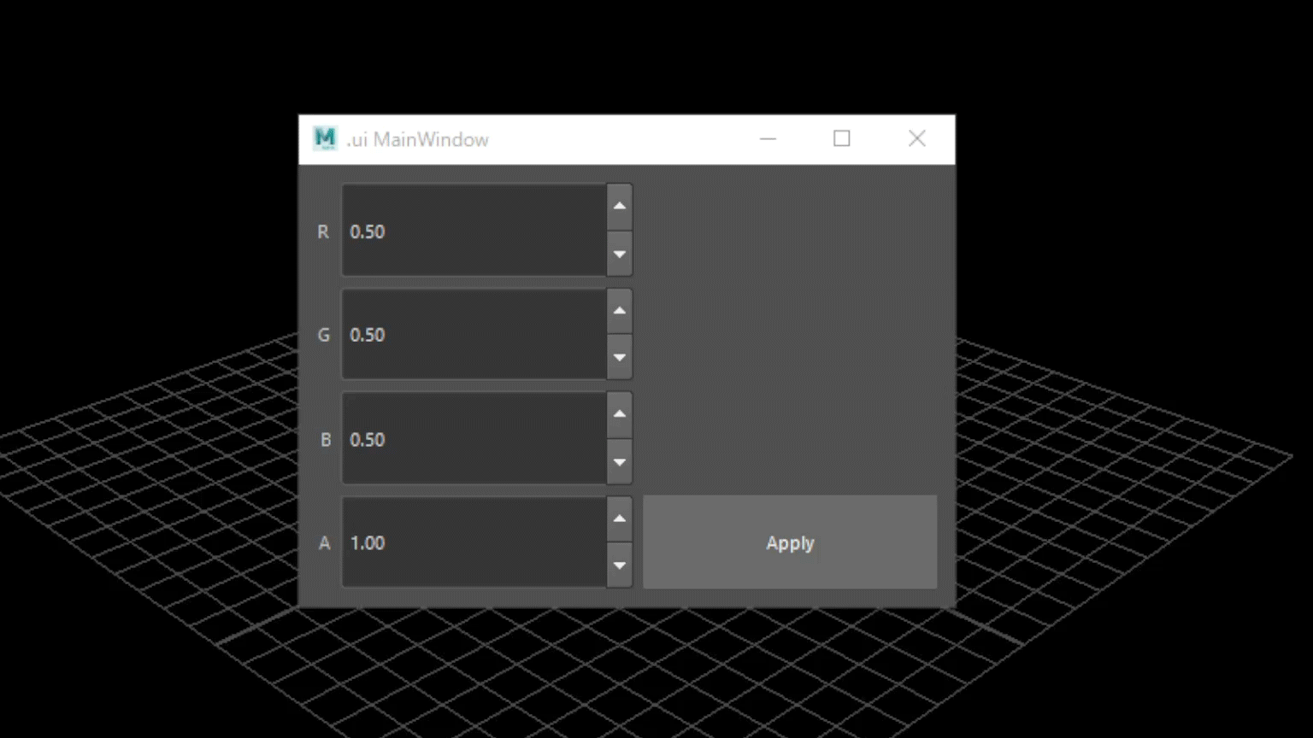Image resolution: width=1313 pixels, height=738 pixels.
Task: Click the G spinbox up arrow
Action: coord(620,311)
